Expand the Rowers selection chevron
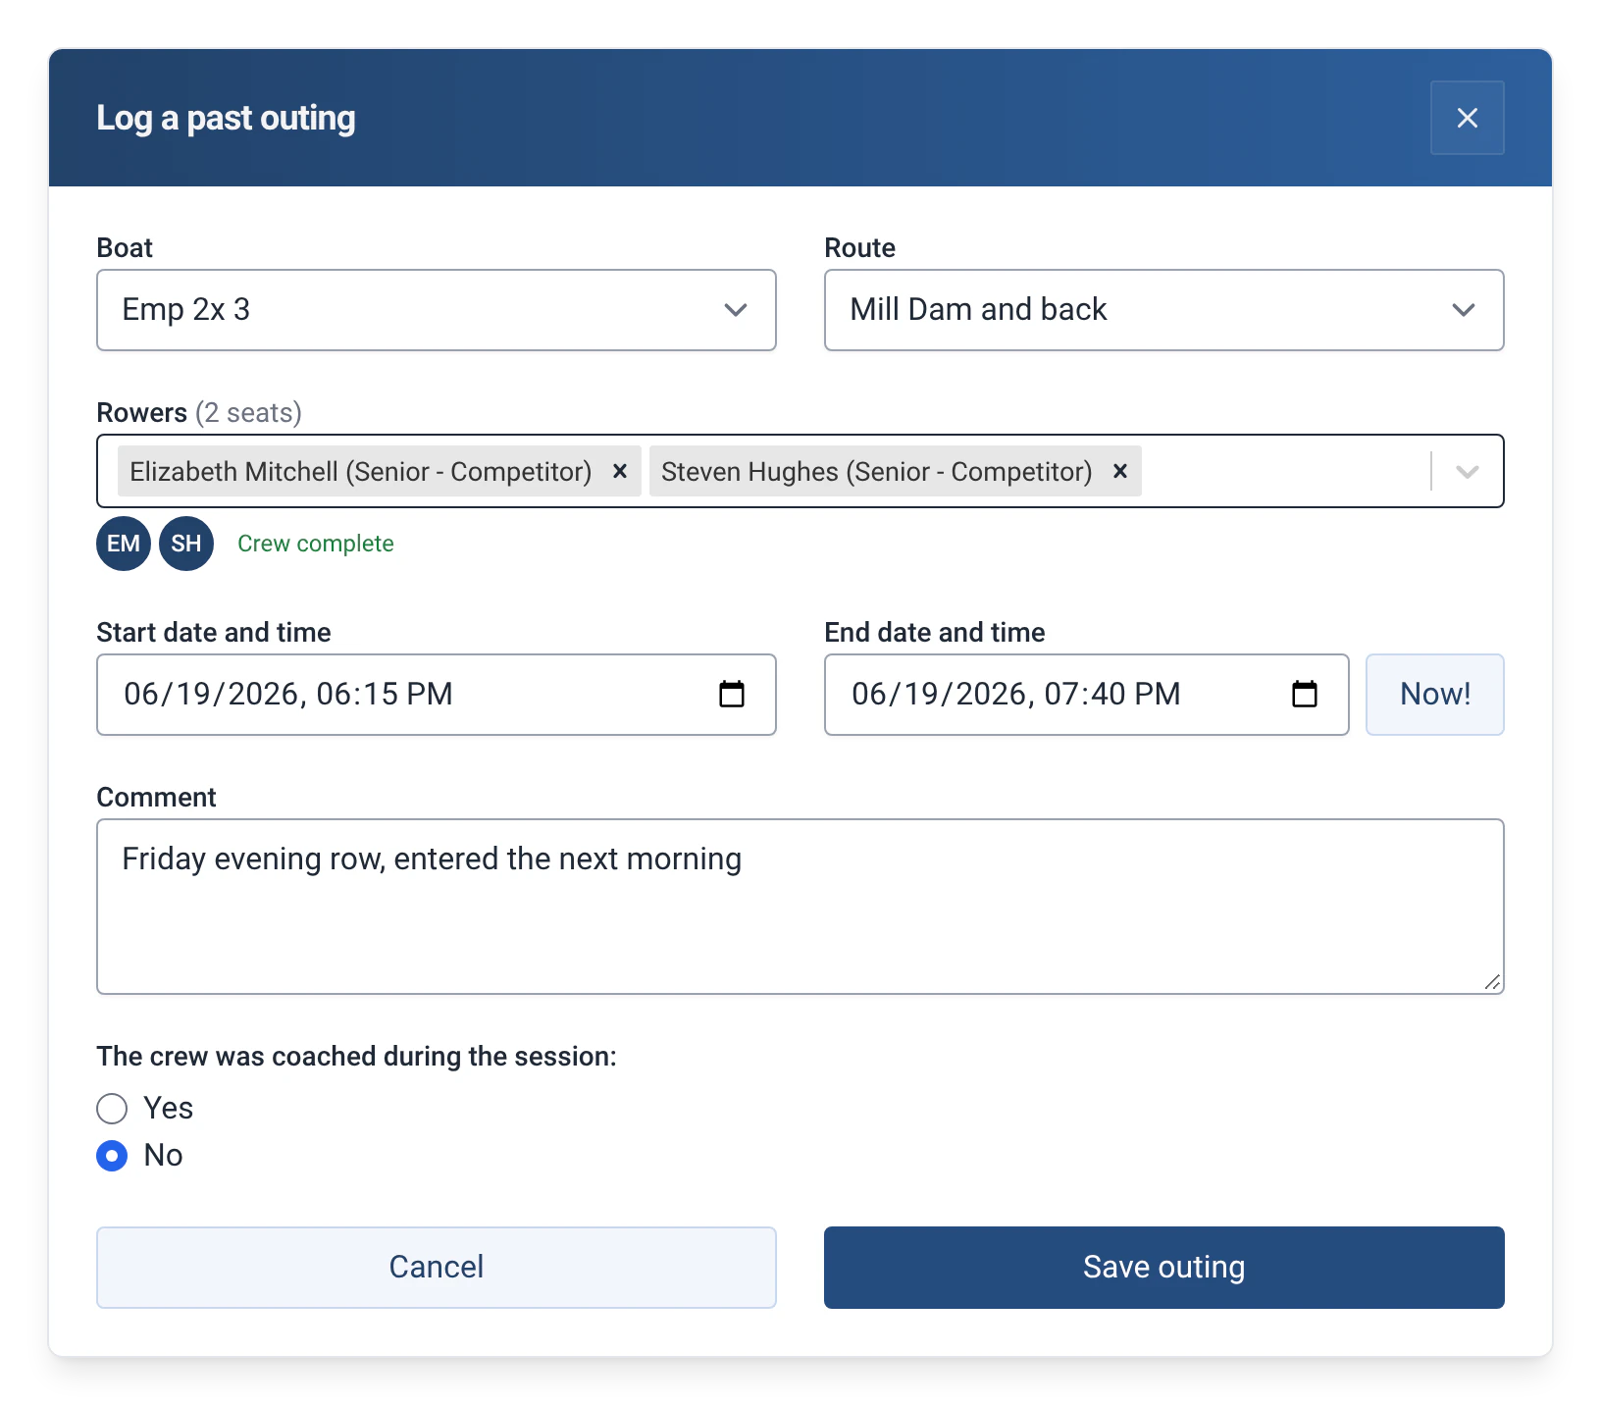 (x=1468, y=471)
